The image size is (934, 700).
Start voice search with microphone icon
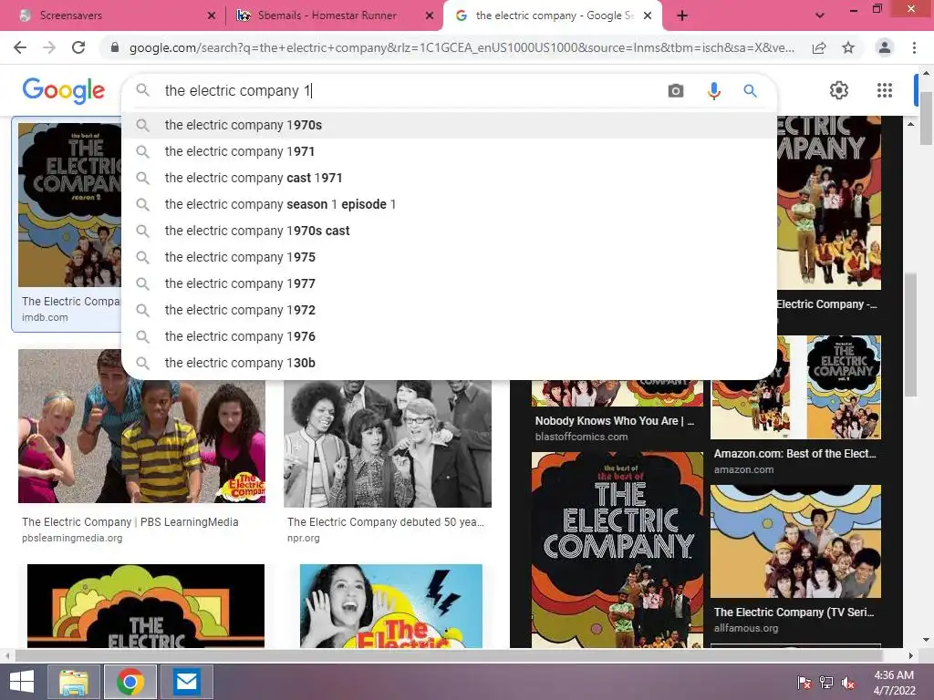pos(713,90)
